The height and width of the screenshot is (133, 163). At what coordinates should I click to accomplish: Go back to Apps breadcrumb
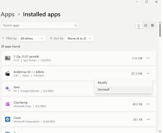coord(8,15)
